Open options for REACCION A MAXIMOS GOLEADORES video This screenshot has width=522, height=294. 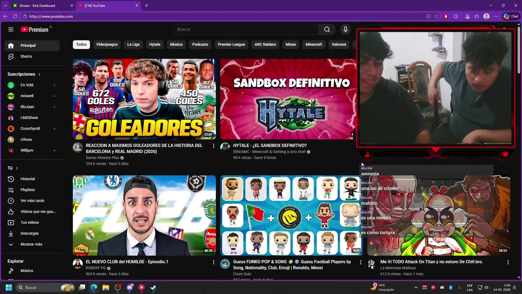213,146
